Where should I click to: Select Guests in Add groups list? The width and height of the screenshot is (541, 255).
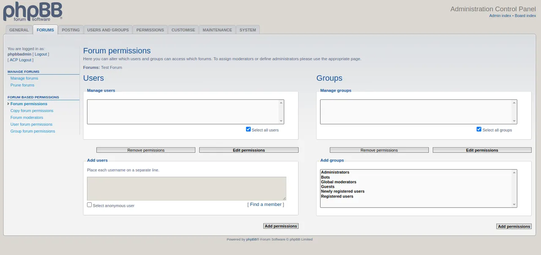point(416,186)
